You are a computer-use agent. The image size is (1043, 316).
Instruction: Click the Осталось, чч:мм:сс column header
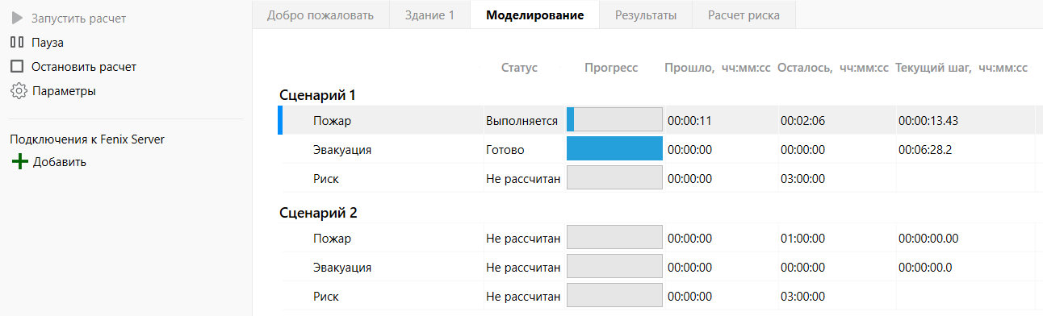click(832, 68)
